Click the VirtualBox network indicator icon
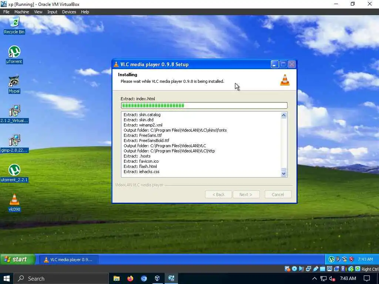 (x=308, y=269)
